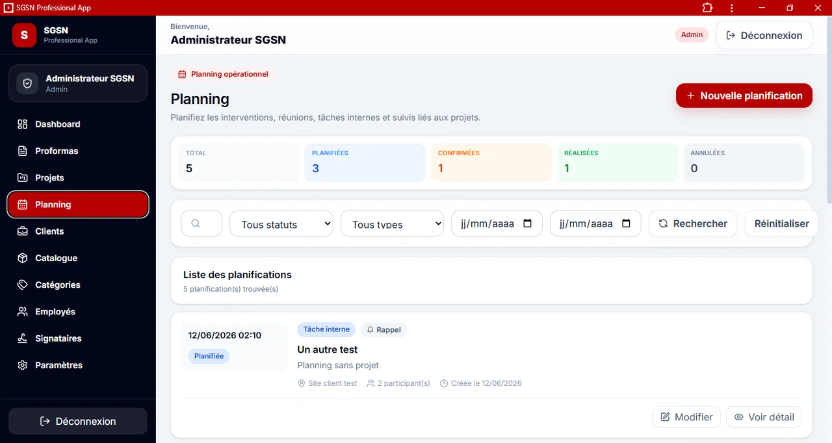The image size is (832, 443).
Task: Click the Tâche interne badge
Action: (326, 329)
